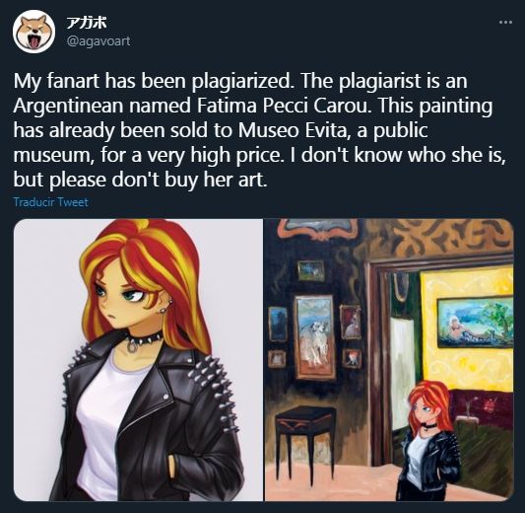Click the tweet line mentioning Museo Evita
The width and height of the screenshot is (525, 513).
(x=221, y=130)
